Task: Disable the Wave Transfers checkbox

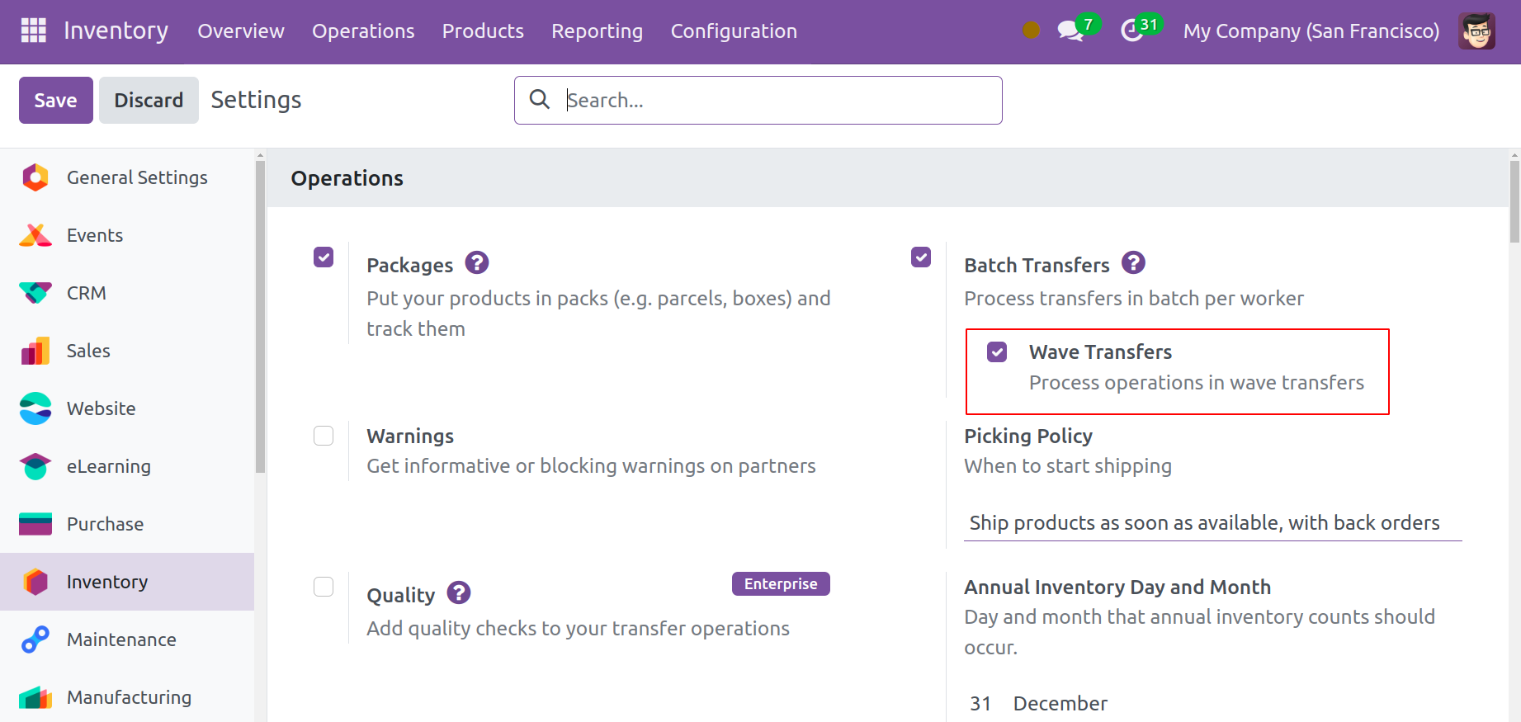Action: [997, 352]
